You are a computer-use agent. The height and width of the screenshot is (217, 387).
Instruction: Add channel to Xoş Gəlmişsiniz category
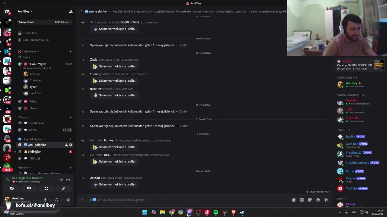(70, 139)
